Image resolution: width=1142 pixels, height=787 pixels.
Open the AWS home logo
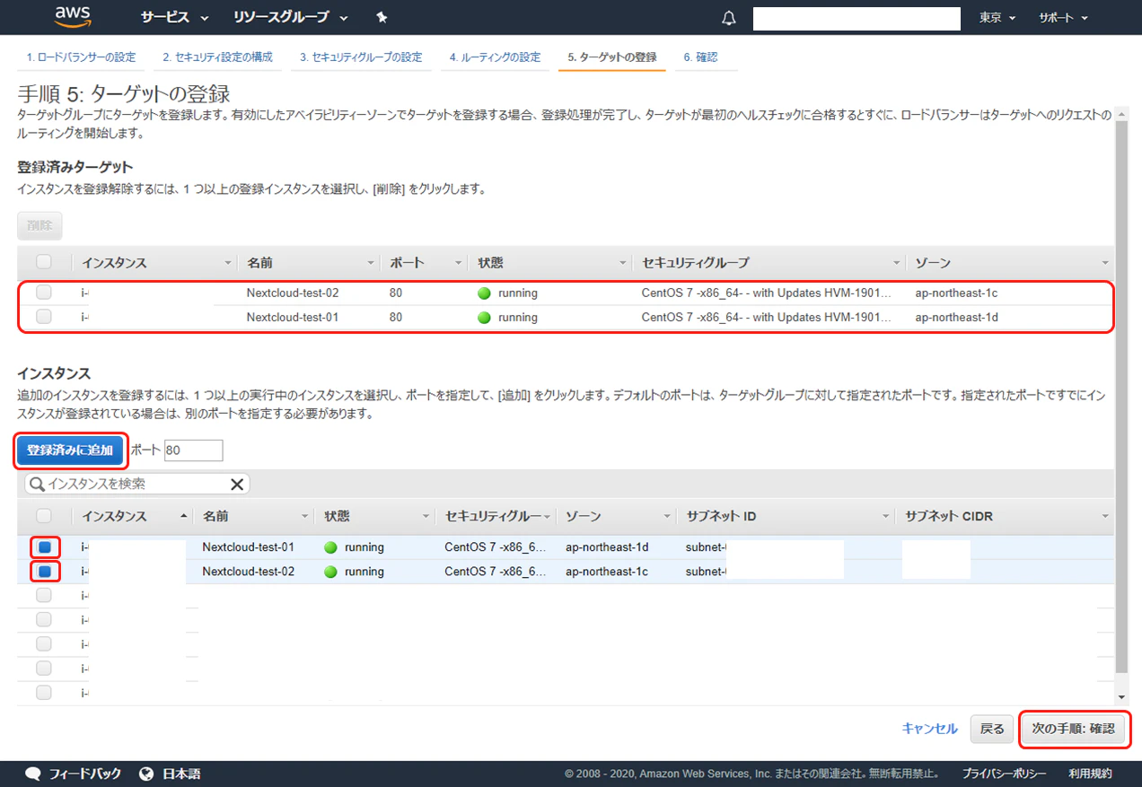click(x=73, y=16)
